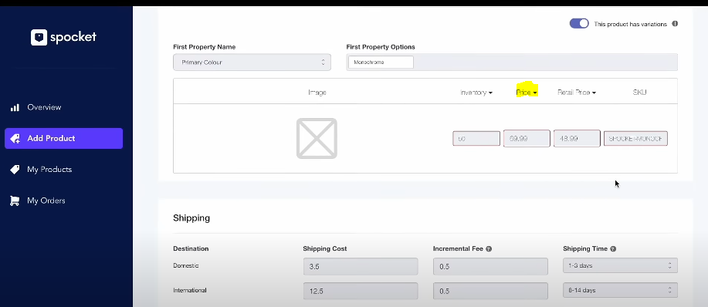Viewport: 708px width, 307px height.
Task: Click the Shipping Cost column label
Action: pos(324,249)
